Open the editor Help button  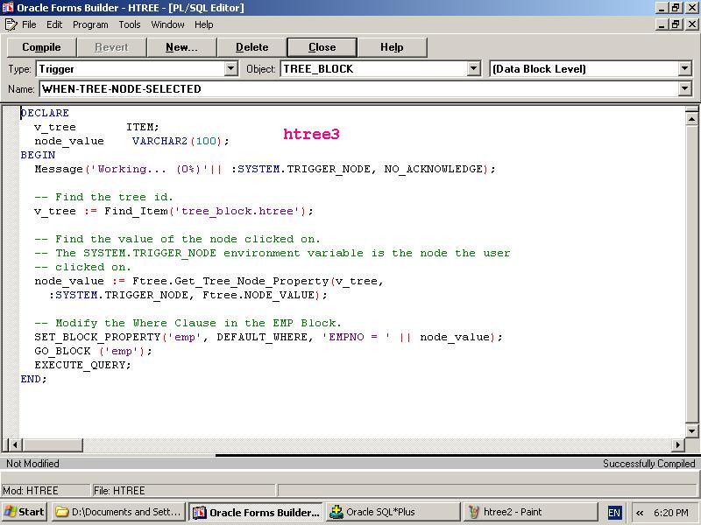pyautogui.click(x=392, y=47)
